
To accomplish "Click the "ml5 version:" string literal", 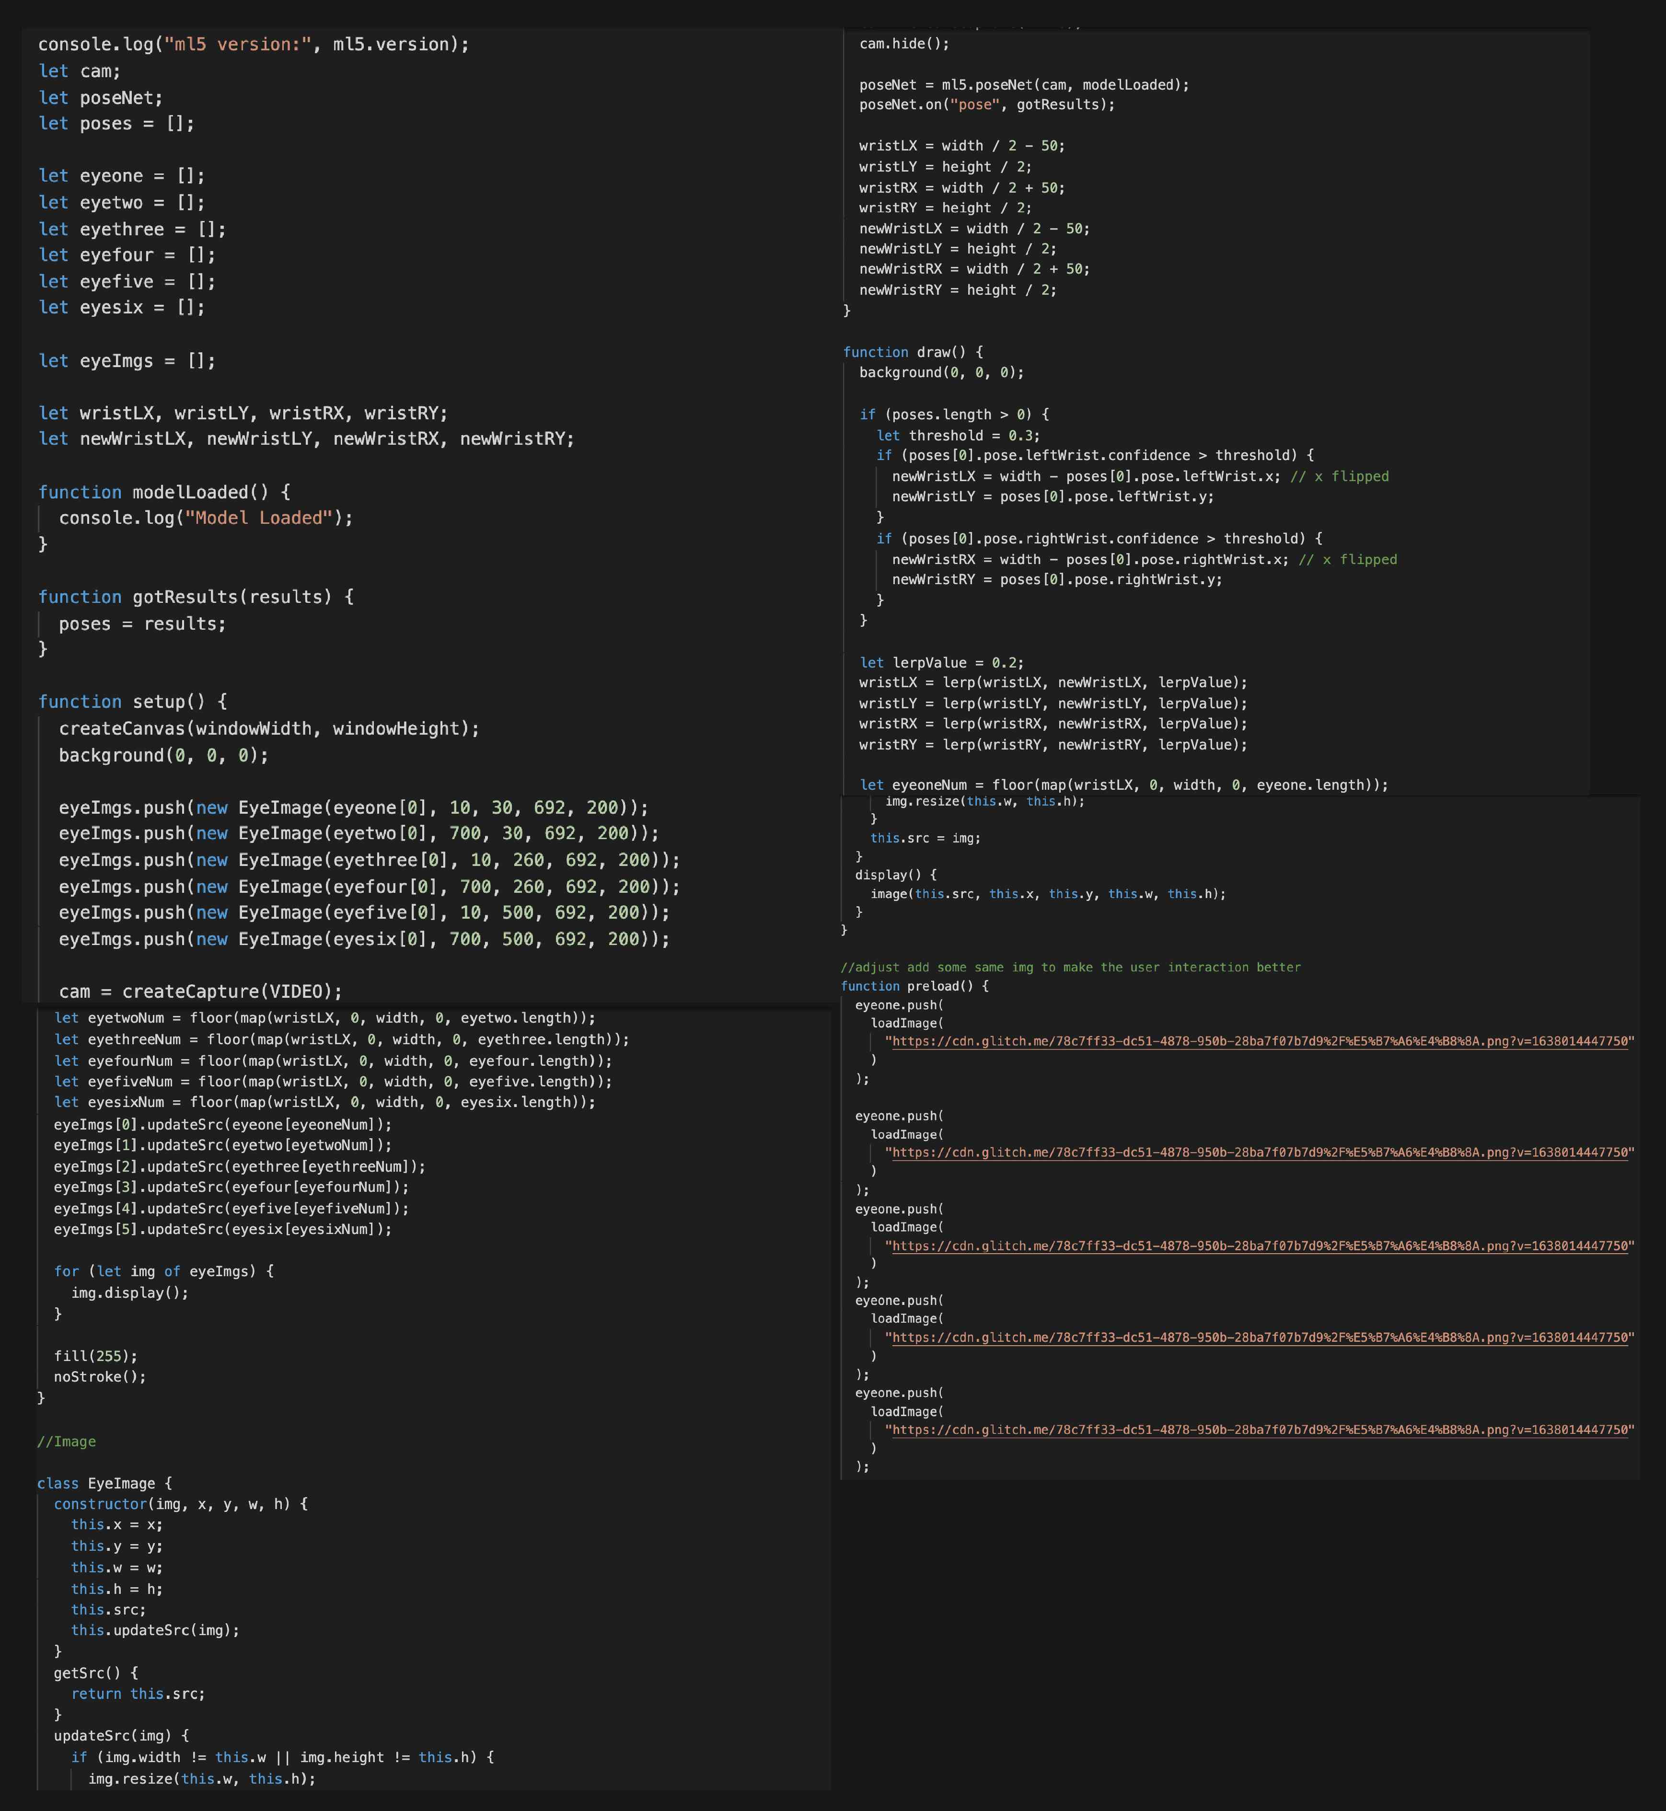I will (x=238, y=44).
